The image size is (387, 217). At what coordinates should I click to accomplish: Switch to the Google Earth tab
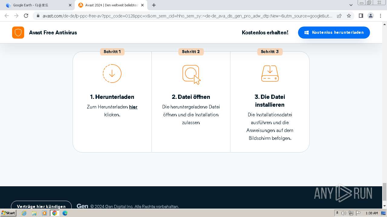tap(38, 5)
